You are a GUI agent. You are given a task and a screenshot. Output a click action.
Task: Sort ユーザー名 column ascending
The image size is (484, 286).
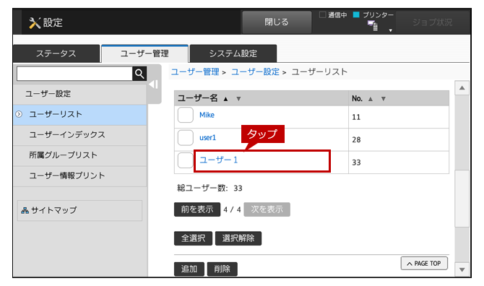coord(225,99)
